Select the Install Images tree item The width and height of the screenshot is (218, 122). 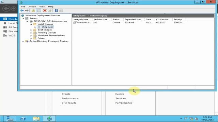(x=45, y=24)
